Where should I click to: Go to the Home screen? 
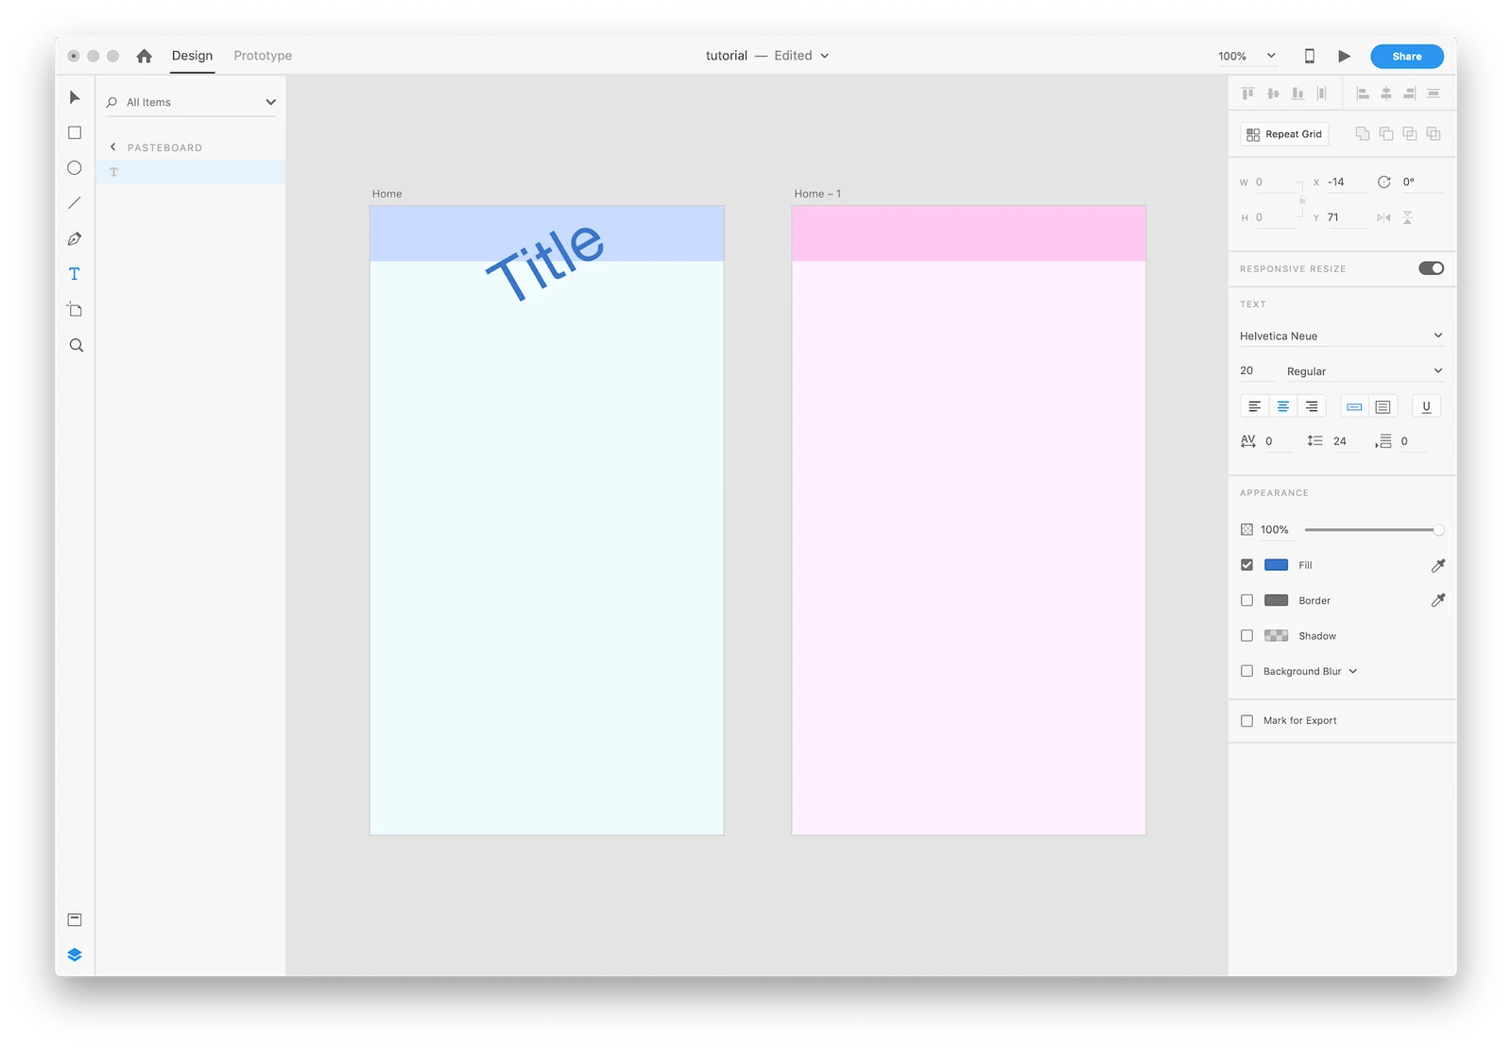145,56
